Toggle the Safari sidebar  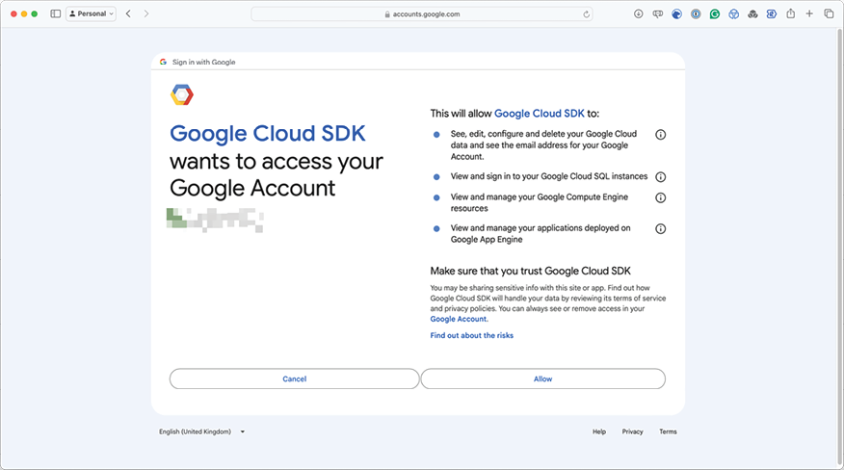(x=55, y=14)
